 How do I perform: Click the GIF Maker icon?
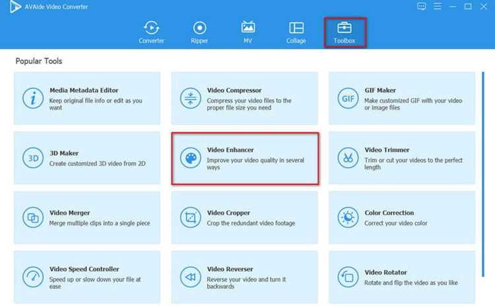tap(348, 98)
